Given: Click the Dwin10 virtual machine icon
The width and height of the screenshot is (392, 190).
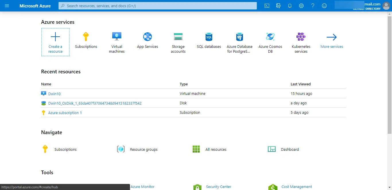Looking at the screenshot, I should (x=44, y=93).
